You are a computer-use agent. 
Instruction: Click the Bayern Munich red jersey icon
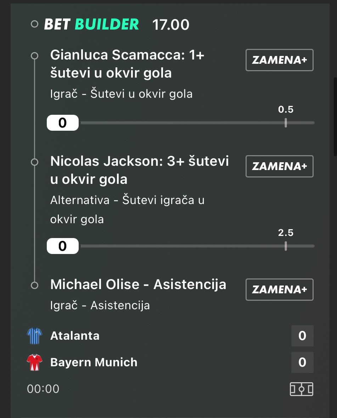[34, 362]
